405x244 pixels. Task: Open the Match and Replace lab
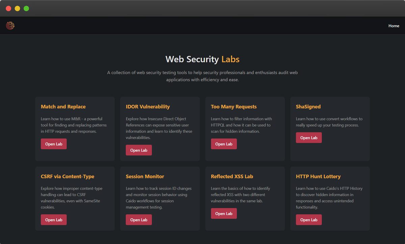(x=54, y=144)
